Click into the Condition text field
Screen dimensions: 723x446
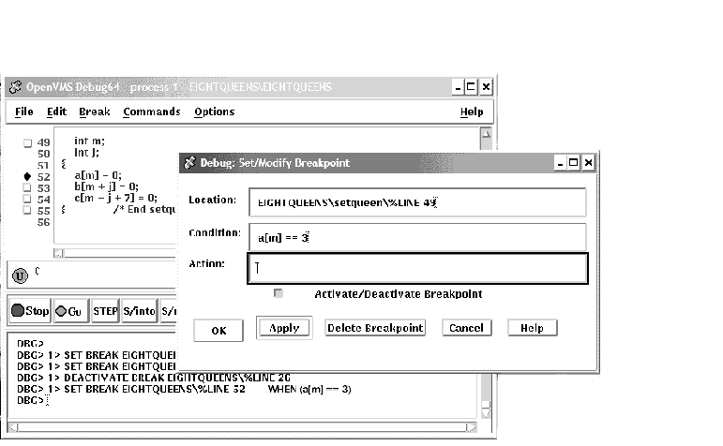click(416, 237)
